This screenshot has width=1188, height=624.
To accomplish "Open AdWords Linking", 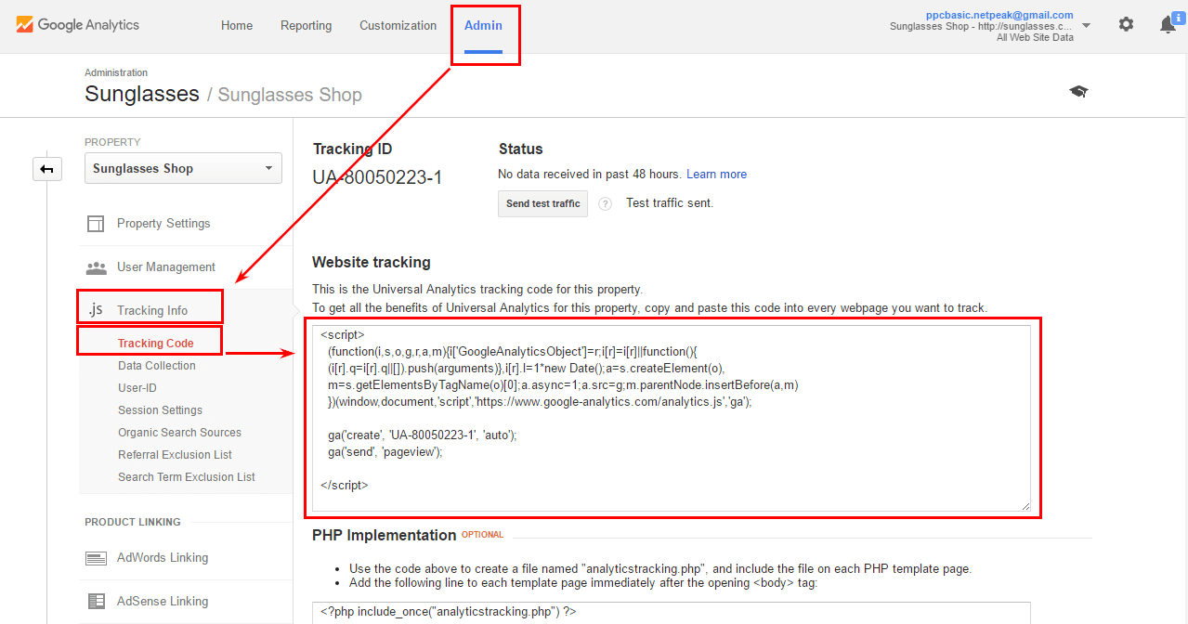I will (163, 558).
